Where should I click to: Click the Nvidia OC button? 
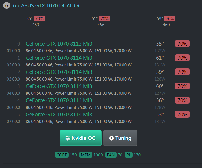coord(81,138)
